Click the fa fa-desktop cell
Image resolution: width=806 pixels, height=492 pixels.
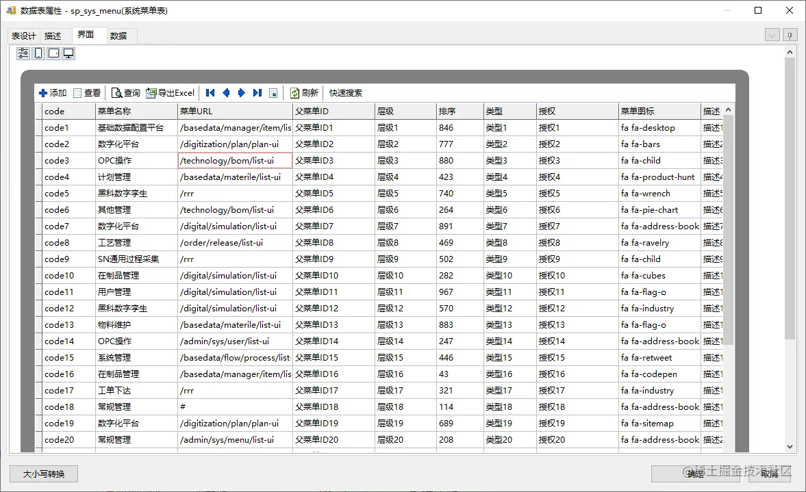tap(660, 128)
